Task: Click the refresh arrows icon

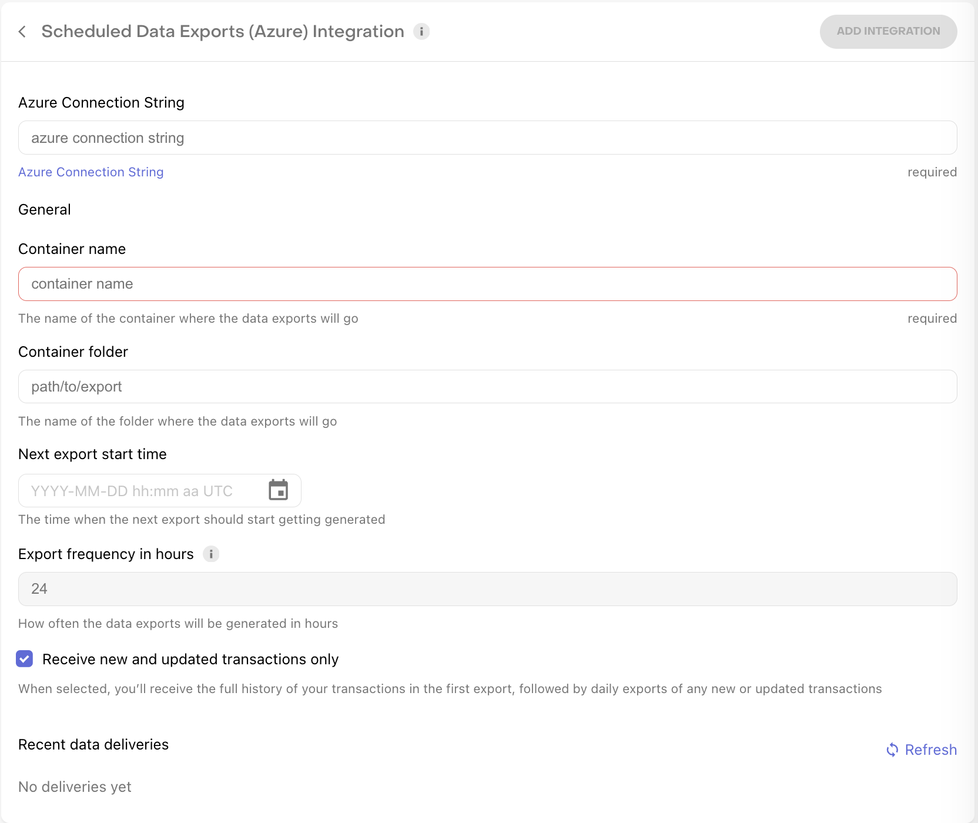Action: (892, 750)
